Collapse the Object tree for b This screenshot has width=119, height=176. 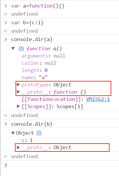(13, 133)
